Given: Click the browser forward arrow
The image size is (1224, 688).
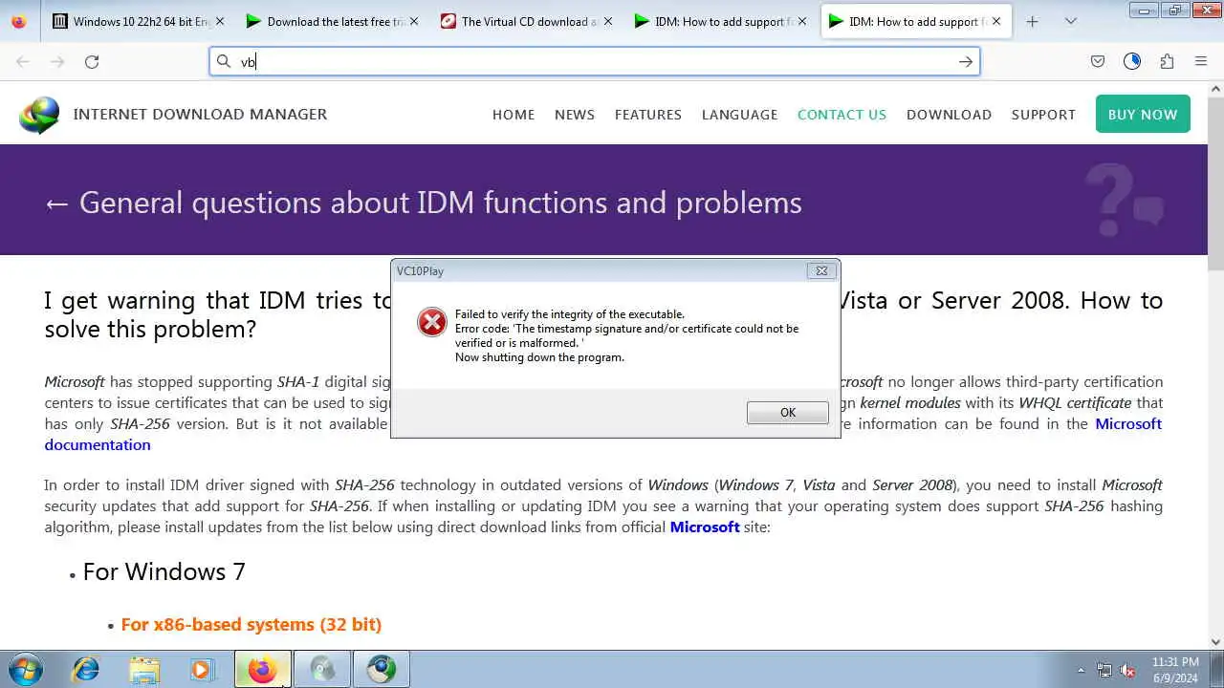Looking at the screenshot, I should coord(57,61).
